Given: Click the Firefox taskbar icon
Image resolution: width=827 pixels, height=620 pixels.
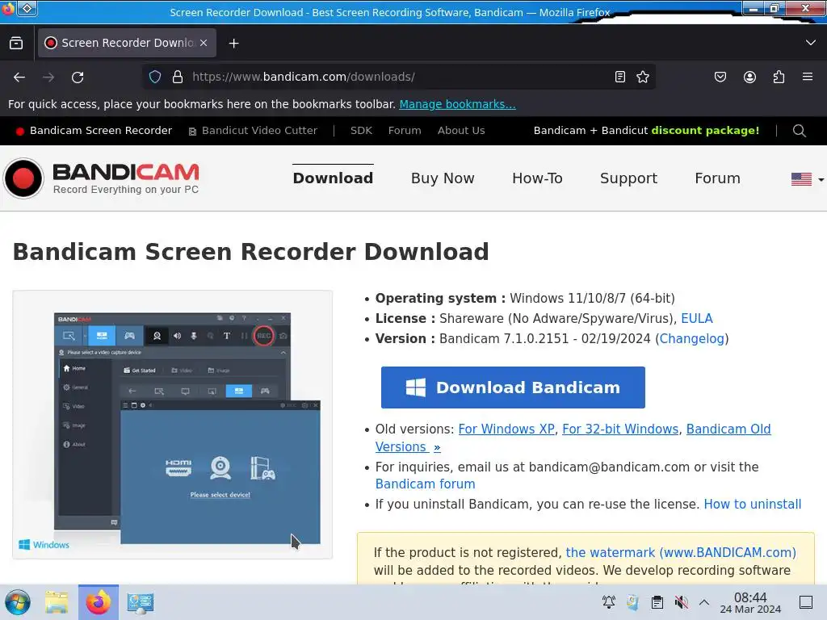Looking at the screenshot, I should pos(98,602).
